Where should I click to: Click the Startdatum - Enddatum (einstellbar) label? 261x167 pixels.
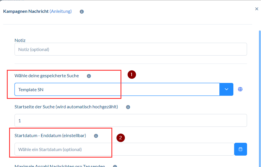(x=50, y=136)
